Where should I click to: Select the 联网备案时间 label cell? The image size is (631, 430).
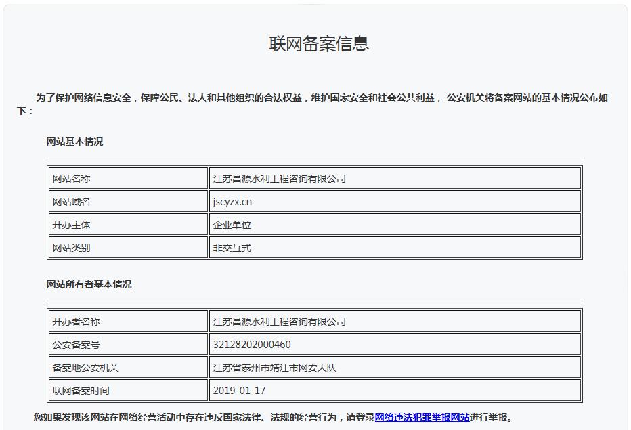[81, 391]
